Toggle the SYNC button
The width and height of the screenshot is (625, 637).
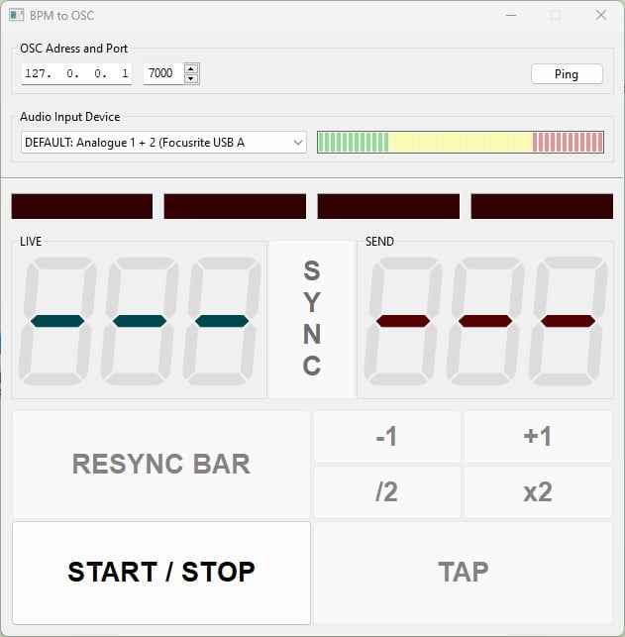click(311, 319)
